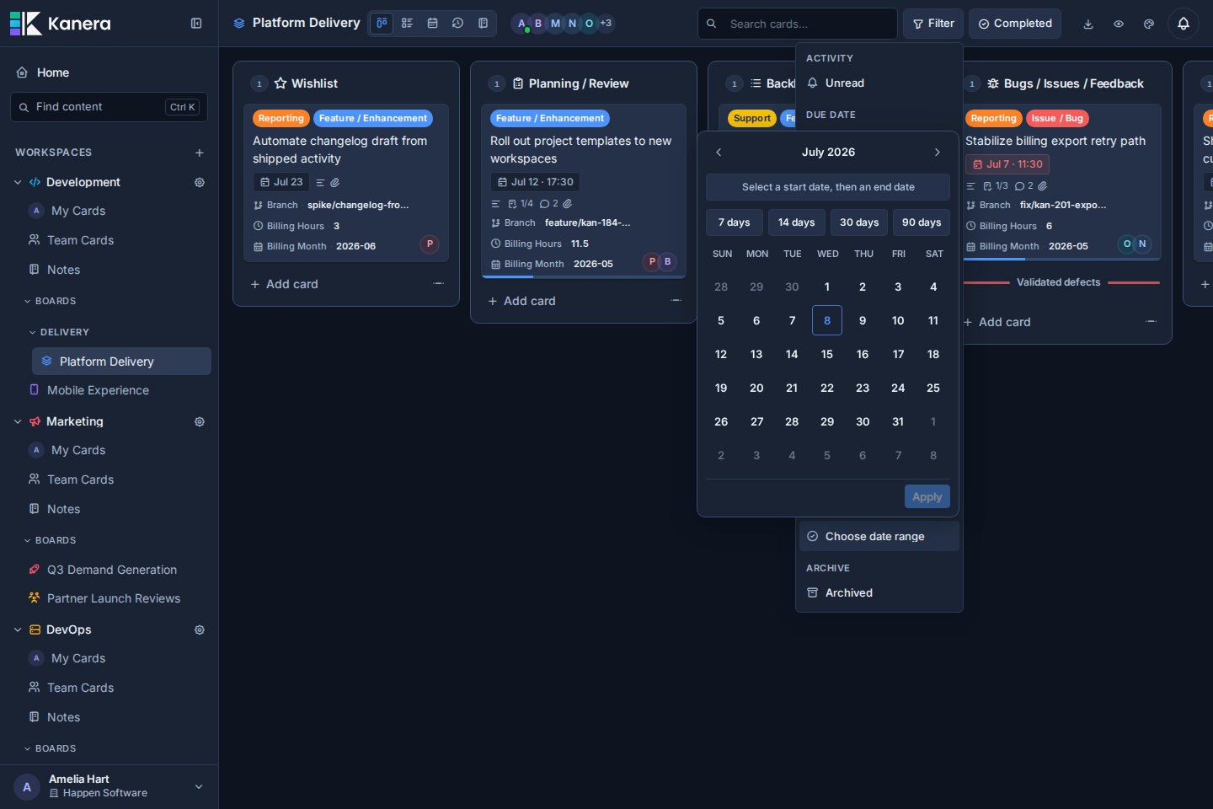Collapse the sidebar panel icon
The image size is (1213, 809).
click(x=196, y=24)
